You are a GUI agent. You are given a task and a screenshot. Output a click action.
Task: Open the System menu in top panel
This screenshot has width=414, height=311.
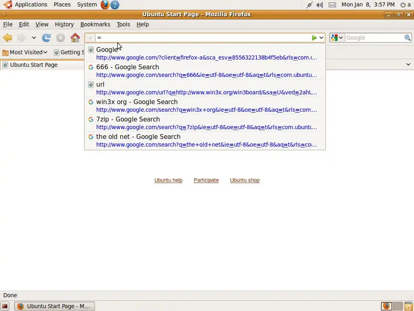click(x=87, y=4)
